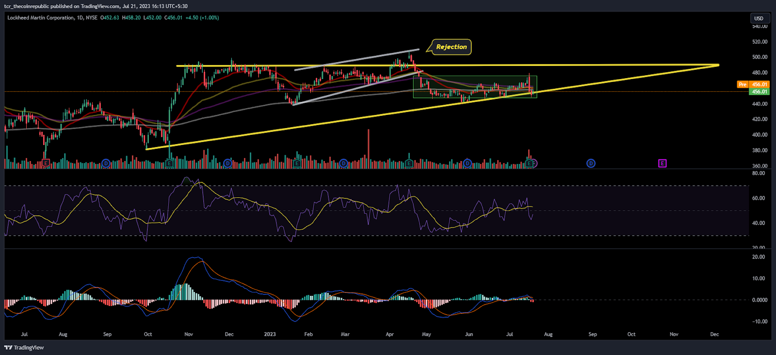Click the 40.00 RSI axis label
The width and height of the screenshot is (776, 355).
[759, 223]
